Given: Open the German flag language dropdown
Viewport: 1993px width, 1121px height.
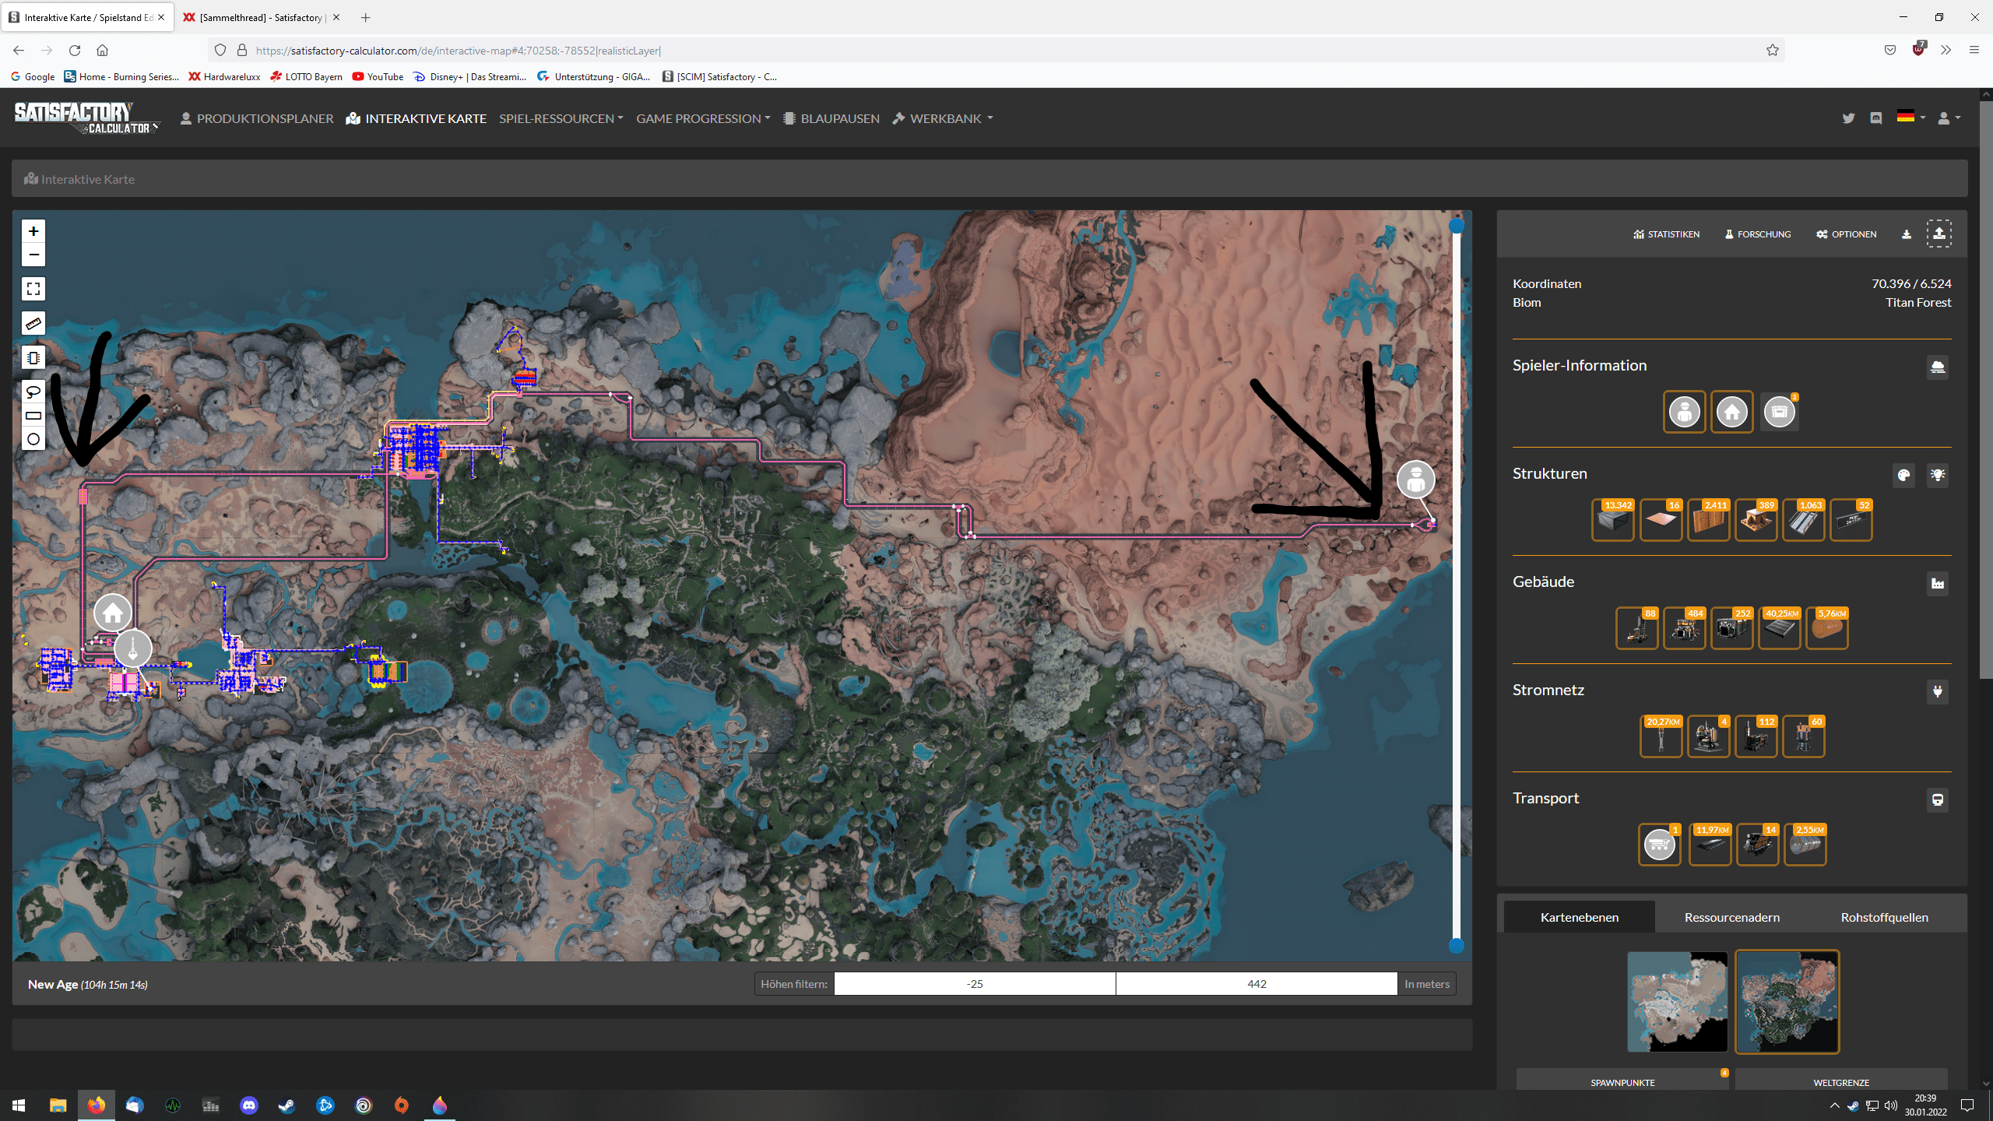Looking at the screenshot, I should [1911, 118].
